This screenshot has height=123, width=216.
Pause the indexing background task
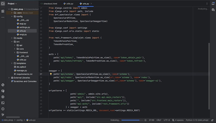pos(145,120)
